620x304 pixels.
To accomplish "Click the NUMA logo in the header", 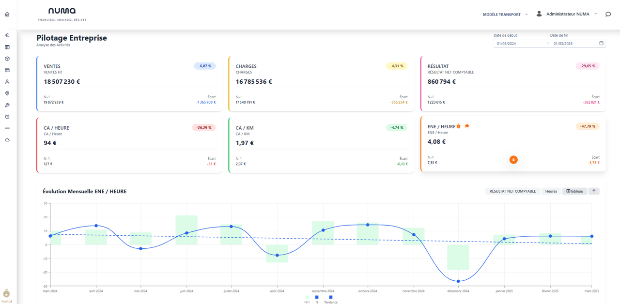I will tap(62, 13).
